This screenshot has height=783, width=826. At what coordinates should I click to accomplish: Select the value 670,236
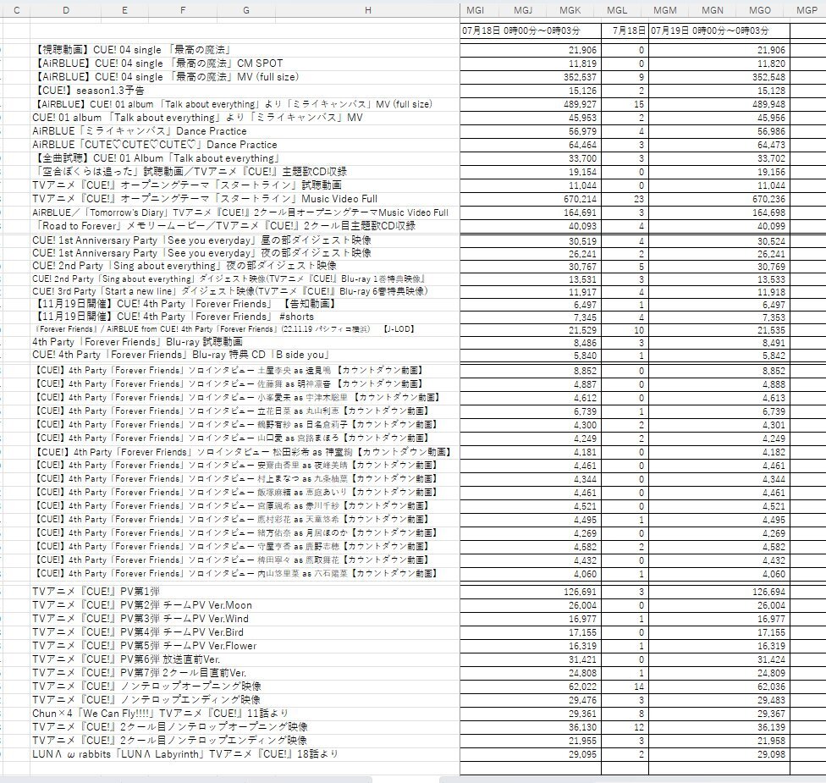[x=768, y=199]
